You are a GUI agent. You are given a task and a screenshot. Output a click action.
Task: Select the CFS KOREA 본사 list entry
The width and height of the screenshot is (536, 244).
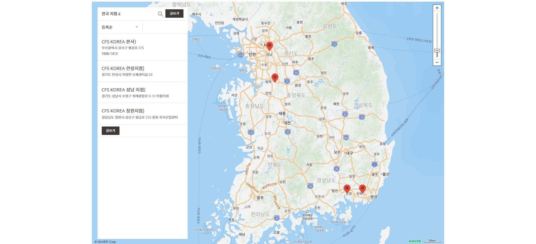(143, 47)
